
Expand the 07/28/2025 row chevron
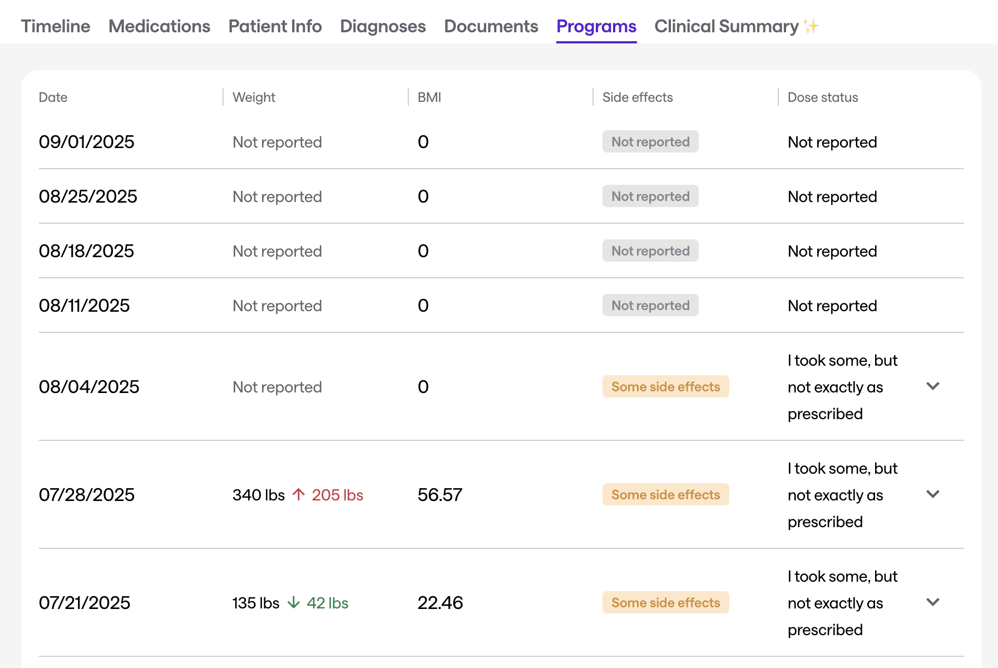[x=933, y=494]
